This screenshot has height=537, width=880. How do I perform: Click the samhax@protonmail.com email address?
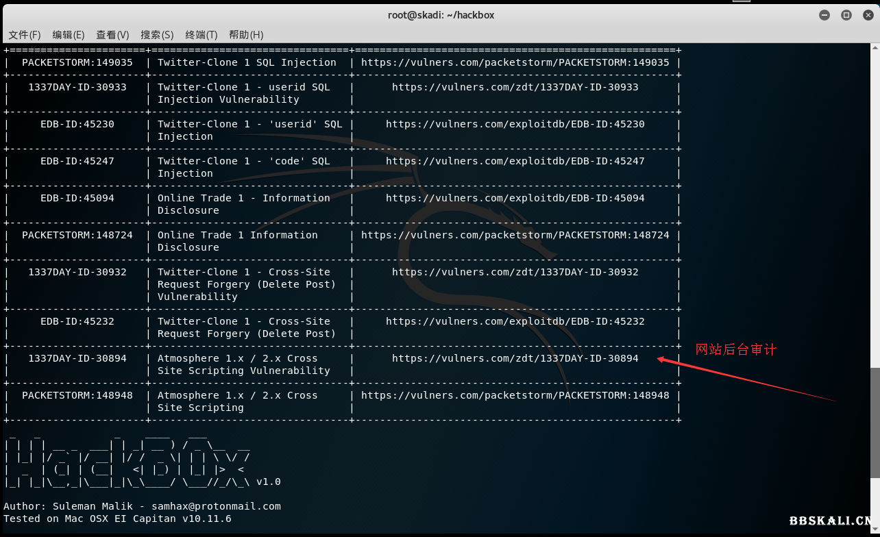pos(216,506)
